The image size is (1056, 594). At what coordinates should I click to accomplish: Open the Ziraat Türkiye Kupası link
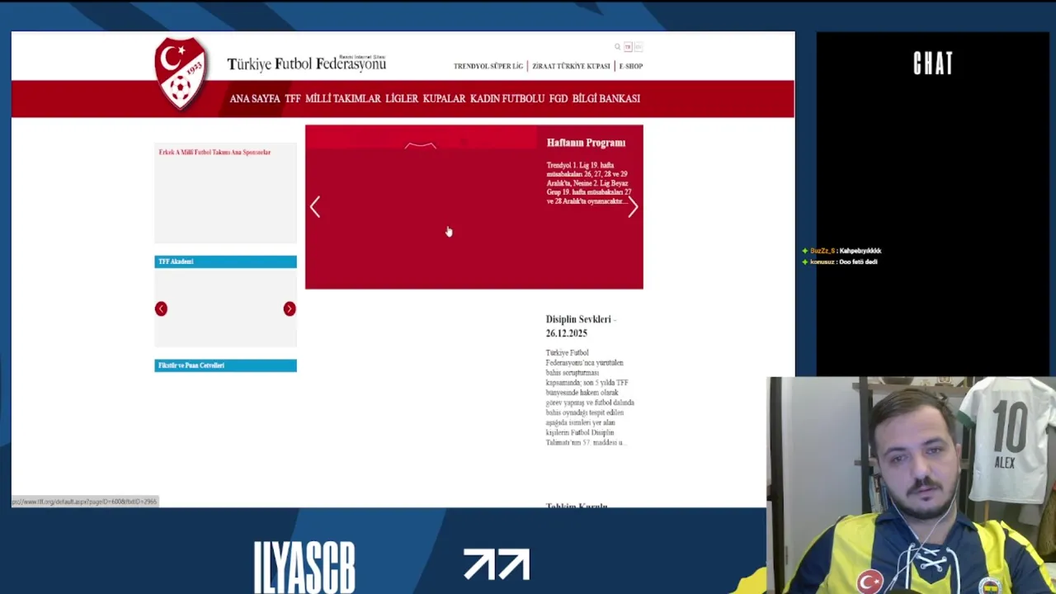571,66
